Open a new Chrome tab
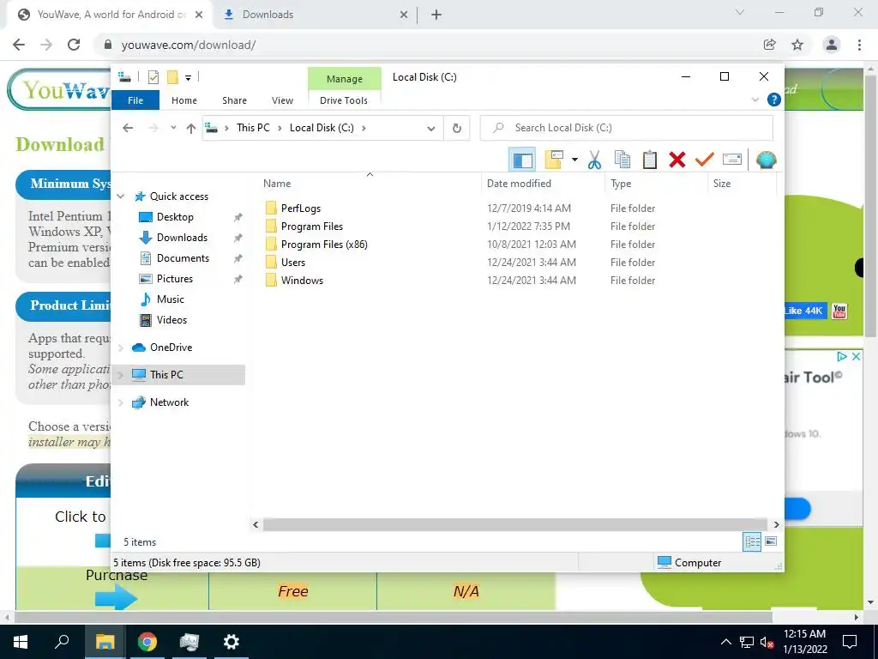 coord(436,15)
